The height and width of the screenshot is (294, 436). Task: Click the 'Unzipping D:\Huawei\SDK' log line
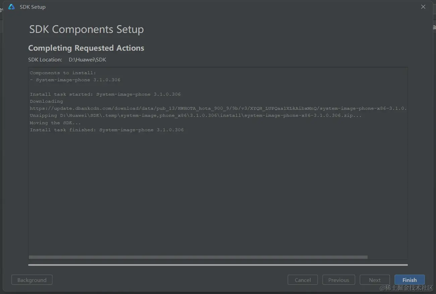pyautogui.click(x=196, y=115)
